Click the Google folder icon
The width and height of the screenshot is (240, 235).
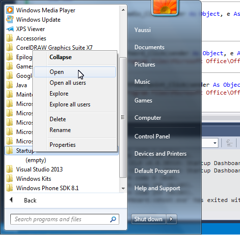coord(9,75)
